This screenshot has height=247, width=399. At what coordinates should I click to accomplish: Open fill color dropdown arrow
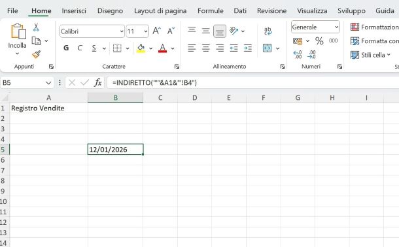tap(150, 48)
